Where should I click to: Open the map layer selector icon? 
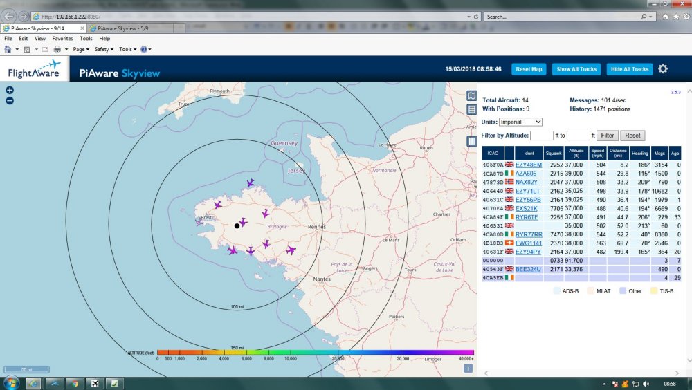(x=471, y=96)
